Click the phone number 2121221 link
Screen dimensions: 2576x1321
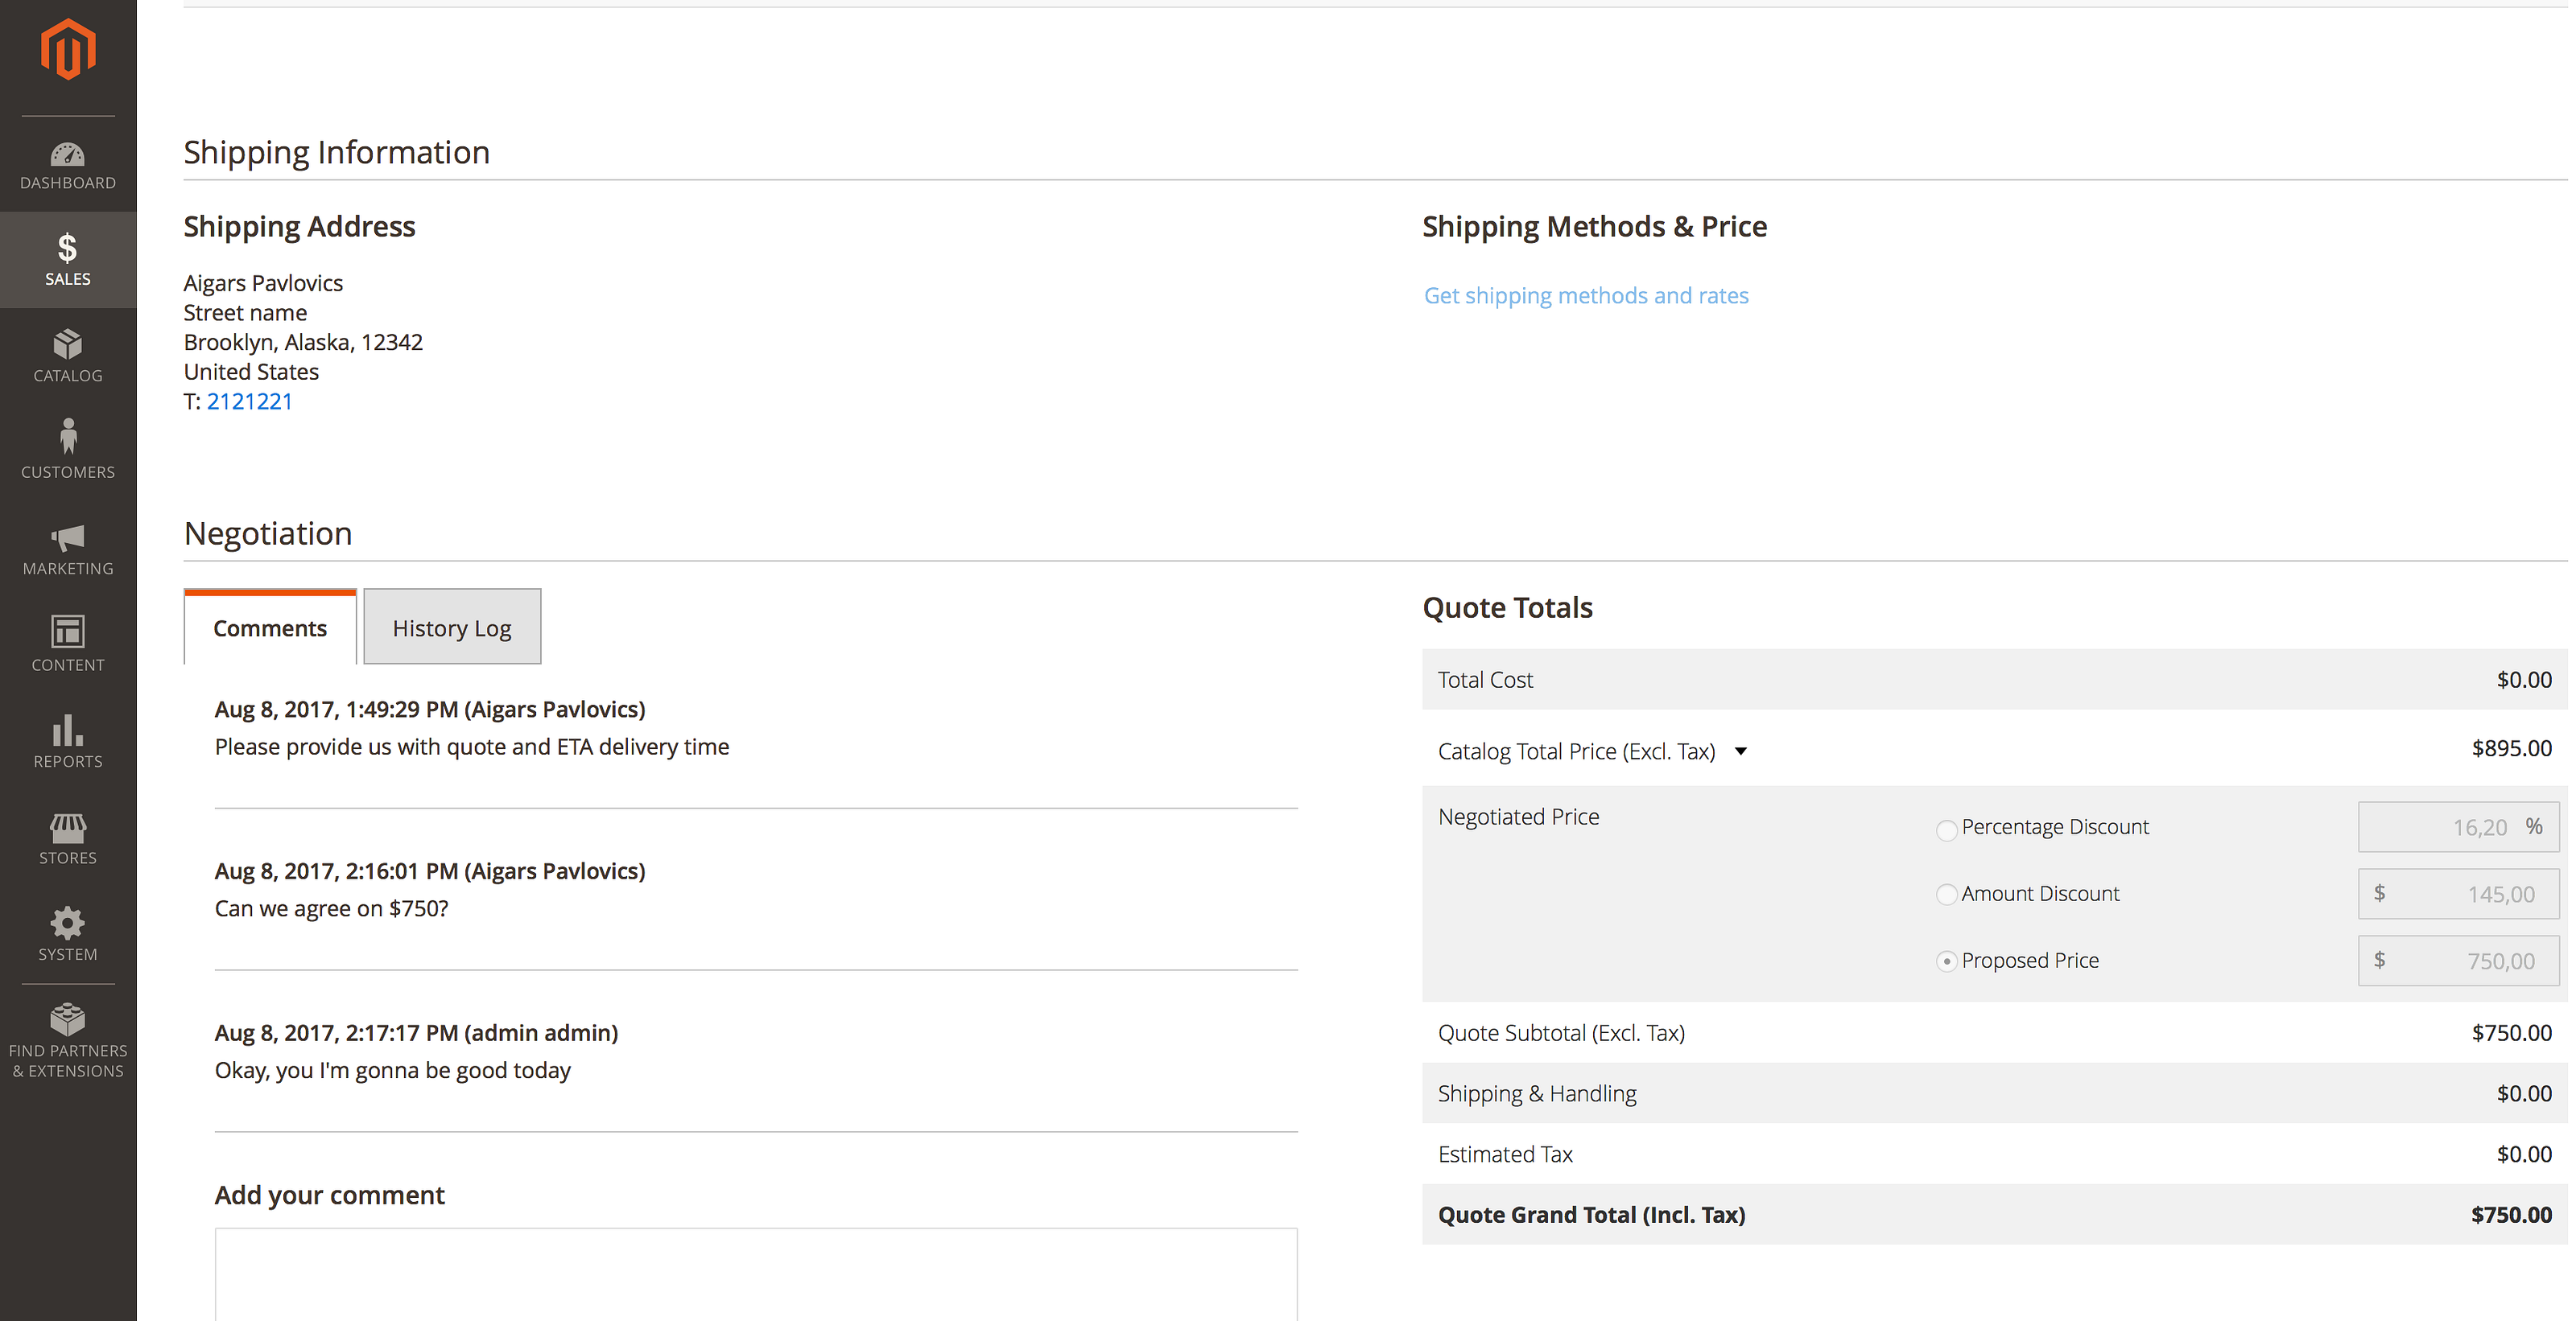click(250, 401)
